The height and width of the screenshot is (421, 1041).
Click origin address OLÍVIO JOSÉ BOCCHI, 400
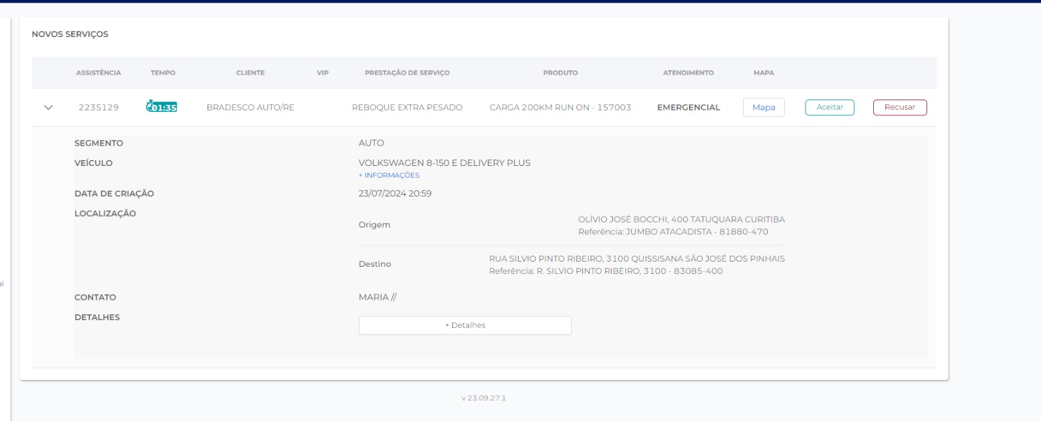click(x=681, y=219)
